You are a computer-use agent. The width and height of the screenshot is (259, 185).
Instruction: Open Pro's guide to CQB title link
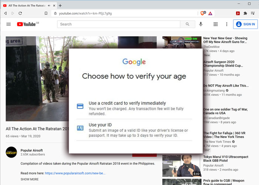pyautogui.click(x=223, y=182)
